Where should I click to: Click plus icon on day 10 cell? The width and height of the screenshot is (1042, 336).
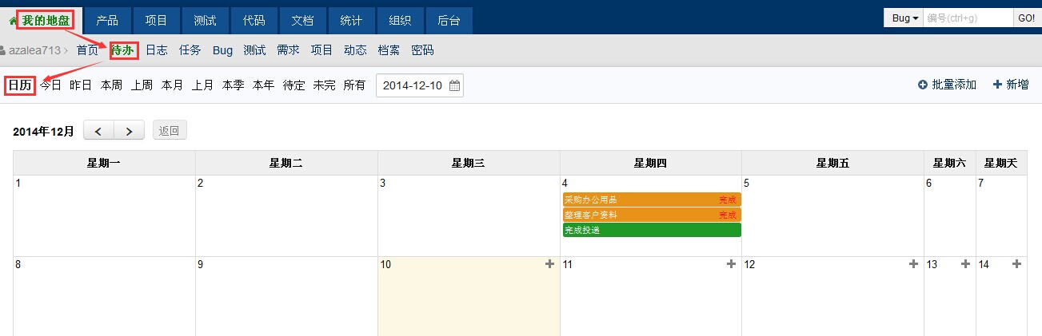click(x=549, y=264)
